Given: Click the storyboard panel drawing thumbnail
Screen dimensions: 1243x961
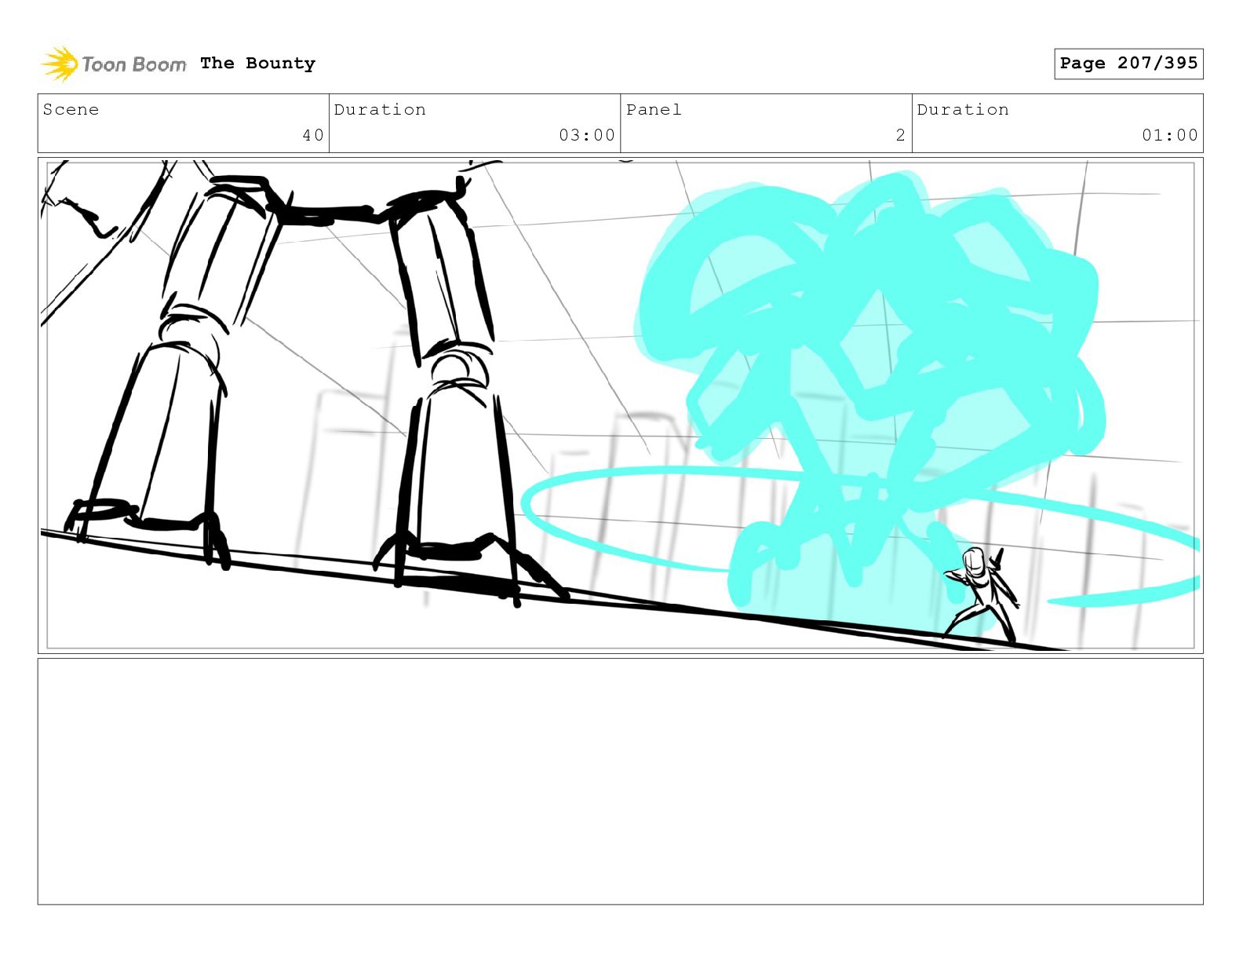Looking at the screenshot, I should [620, 405].
